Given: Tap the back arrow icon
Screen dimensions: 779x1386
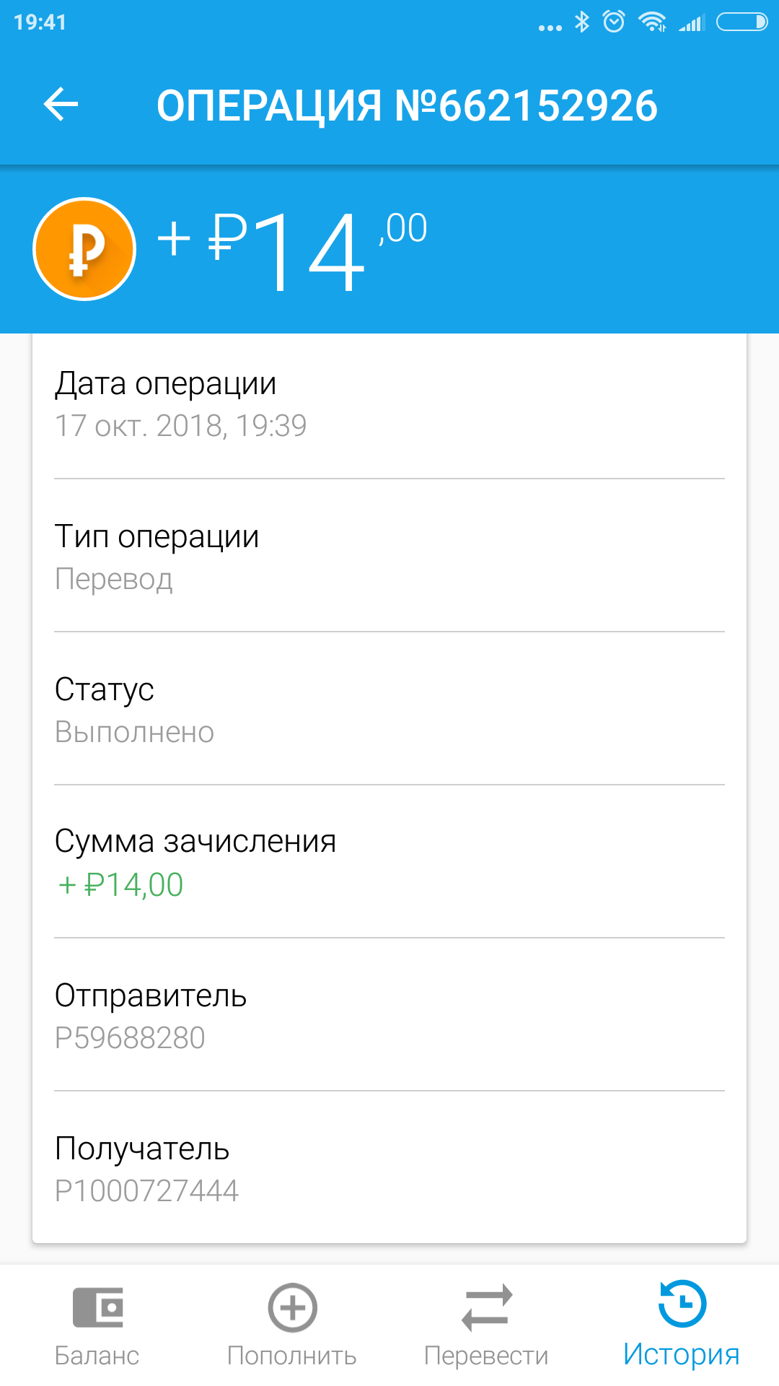Looking at the screenshot, I should [x=61, y=105].
